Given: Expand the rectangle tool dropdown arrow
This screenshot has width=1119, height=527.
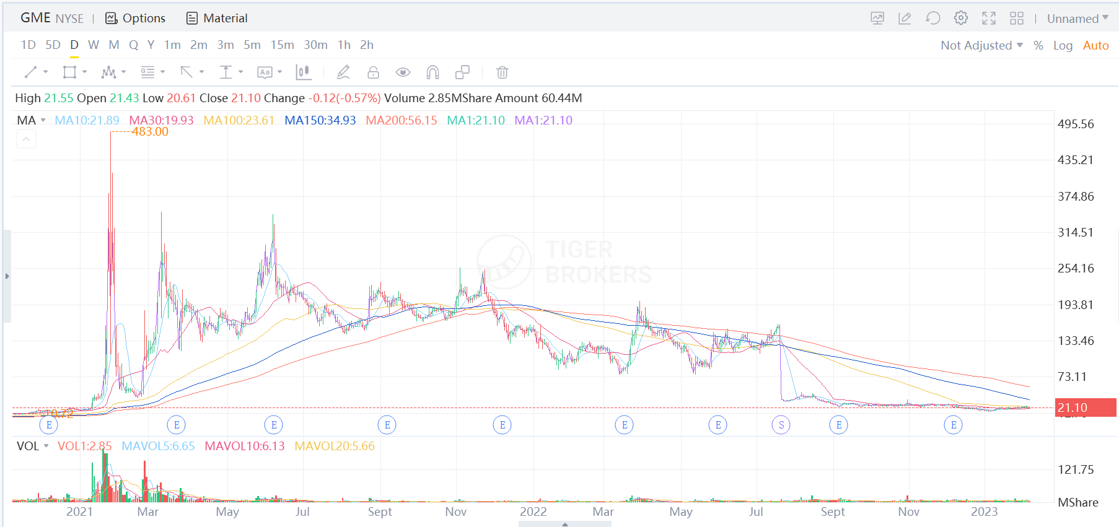Looking at the screenshot, I should click(84, 72).
